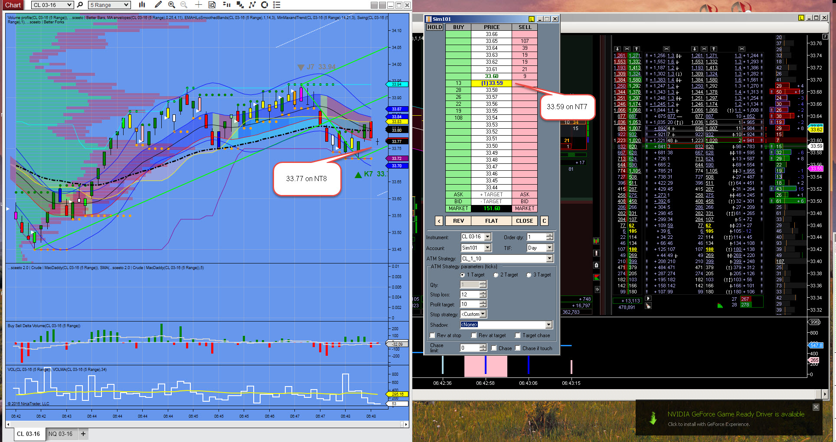The width and height of the screenshot is (836, 442).
Task: Click the Profit target value field
Action: pos(470,304)
